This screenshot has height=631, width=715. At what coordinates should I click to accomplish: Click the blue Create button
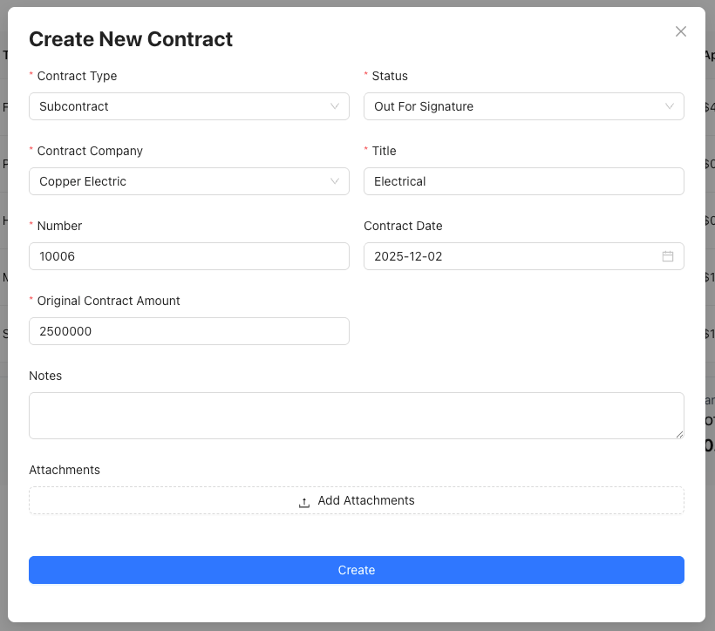[x=356, y=570]
